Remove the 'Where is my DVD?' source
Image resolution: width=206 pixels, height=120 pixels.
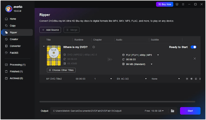pyautogui.click(x=195, y=59)
